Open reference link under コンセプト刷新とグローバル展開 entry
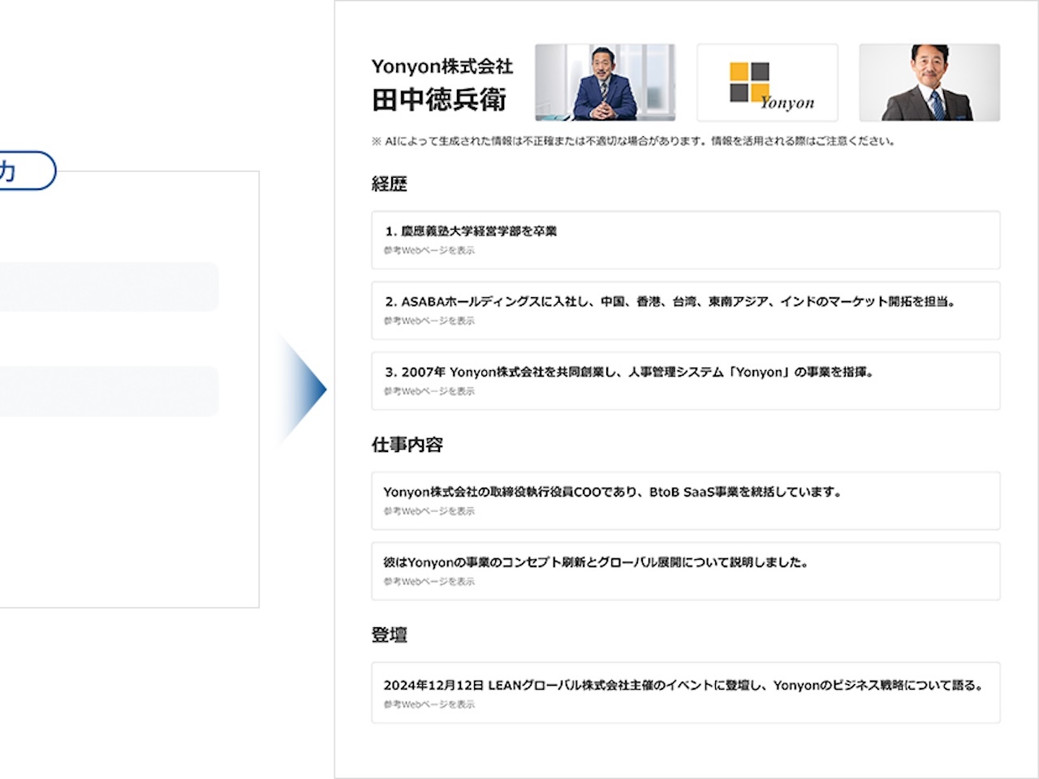This screenshot has width=1039, height=779. click(x=429, y=581)
